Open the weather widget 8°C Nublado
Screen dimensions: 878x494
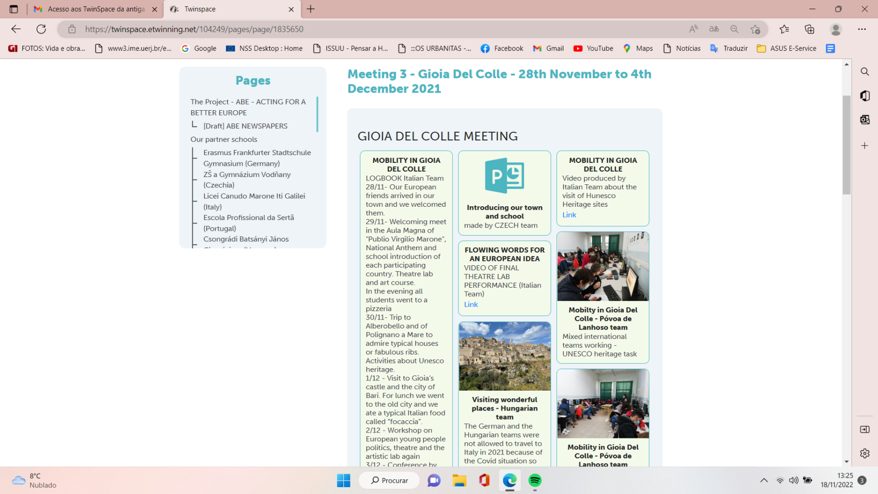tap(34, 480)
